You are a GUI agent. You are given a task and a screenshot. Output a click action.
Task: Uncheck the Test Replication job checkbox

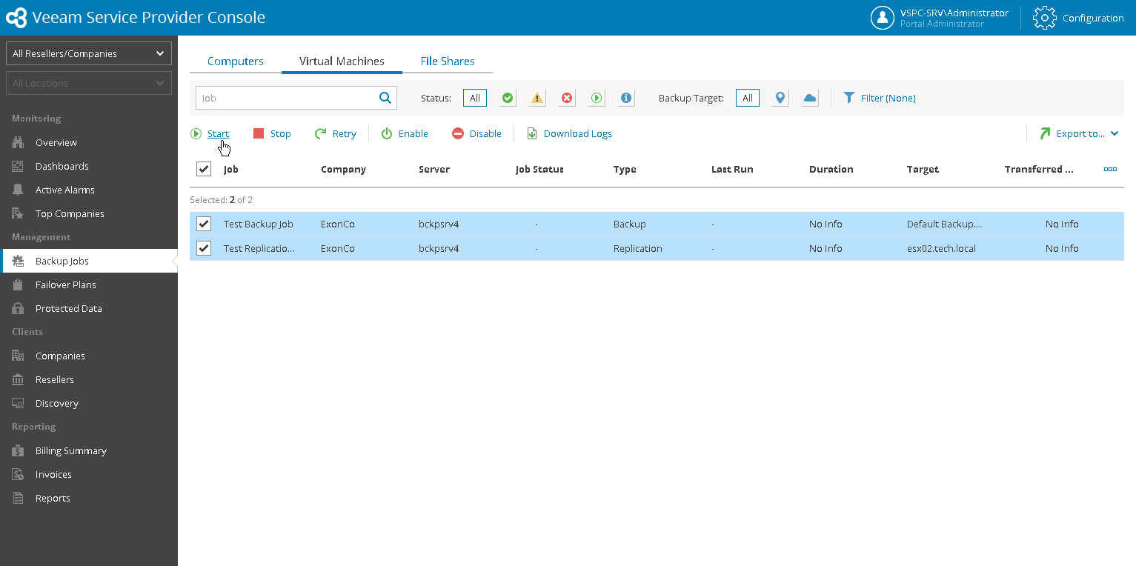pyautogui.click(x=204, y=248)
